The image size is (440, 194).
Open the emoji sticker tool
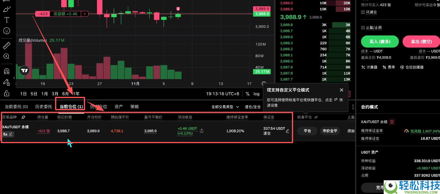[7, 31]
